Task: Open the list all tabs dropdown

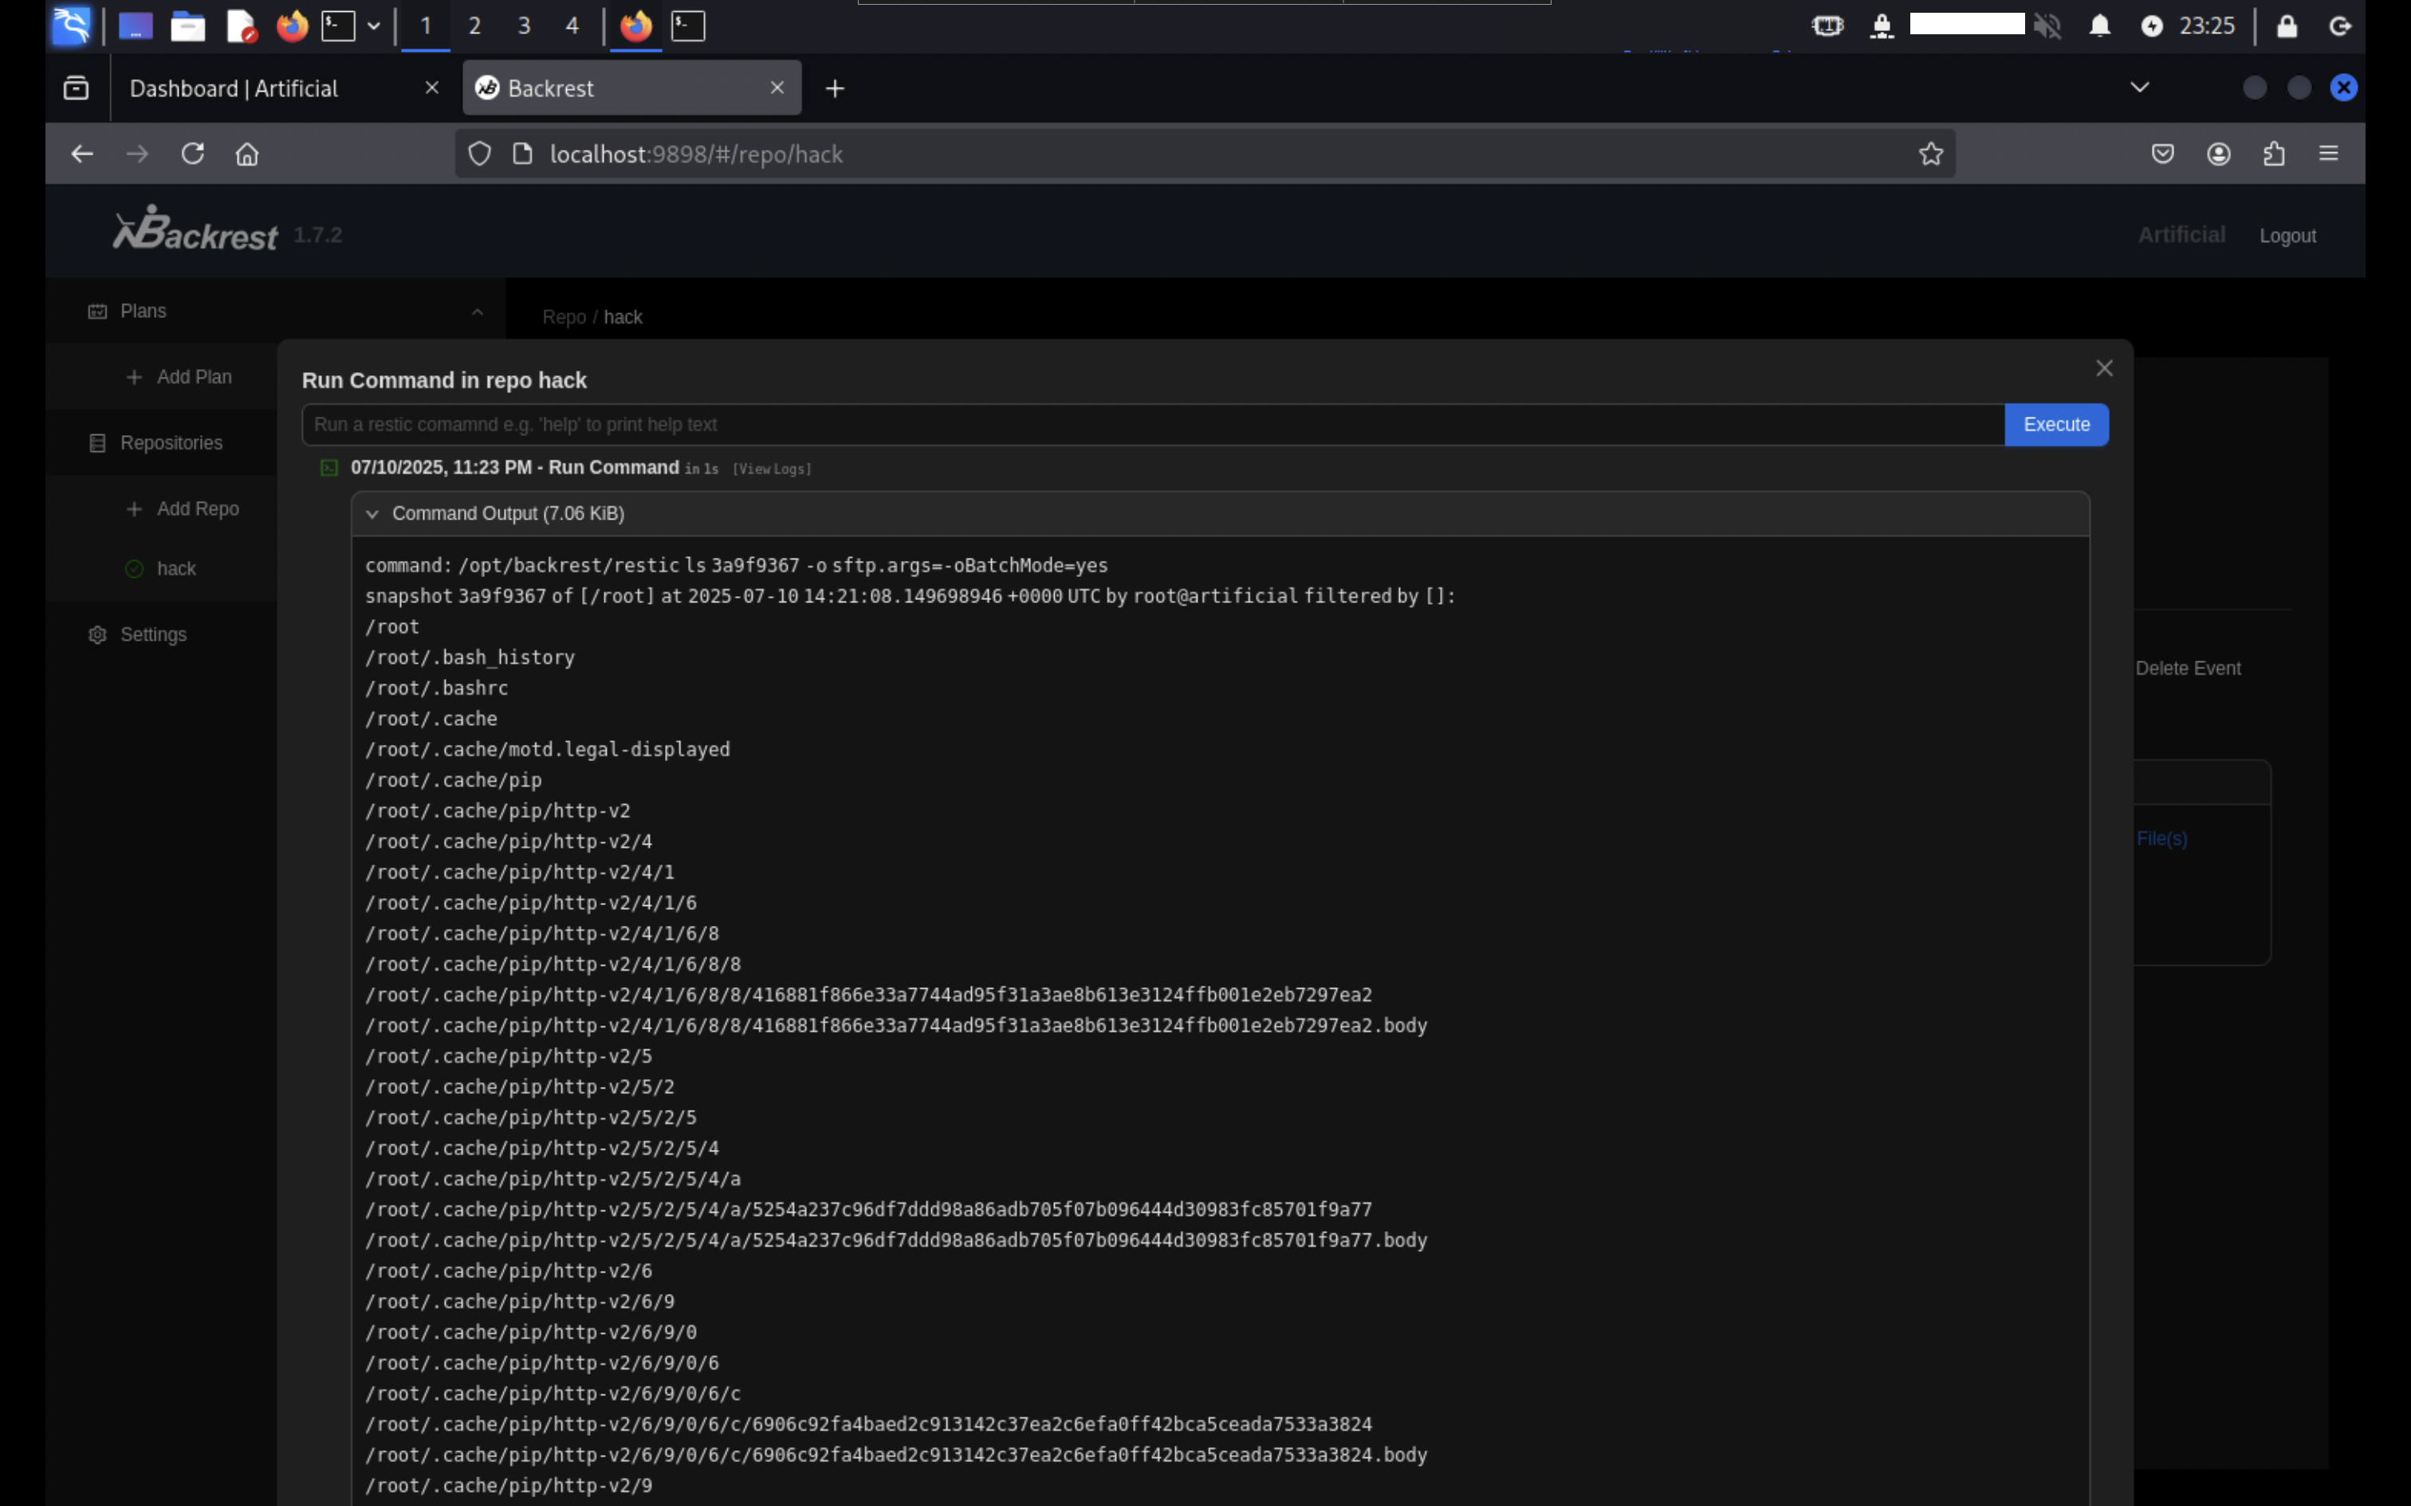Action: 2139,88
